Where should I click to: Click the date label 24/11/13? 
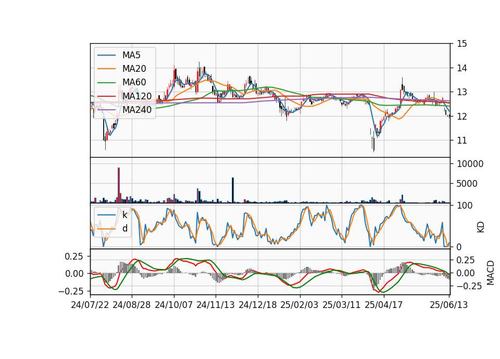click(216, 305)
